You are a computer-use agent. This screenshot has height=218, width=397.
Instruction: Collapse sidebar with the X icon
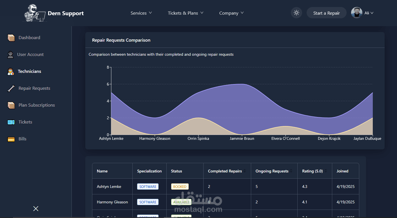pyautogui.click(x=36, y=208)
